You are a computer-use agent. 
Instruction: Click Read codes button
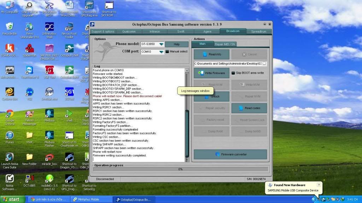point(249,108)
